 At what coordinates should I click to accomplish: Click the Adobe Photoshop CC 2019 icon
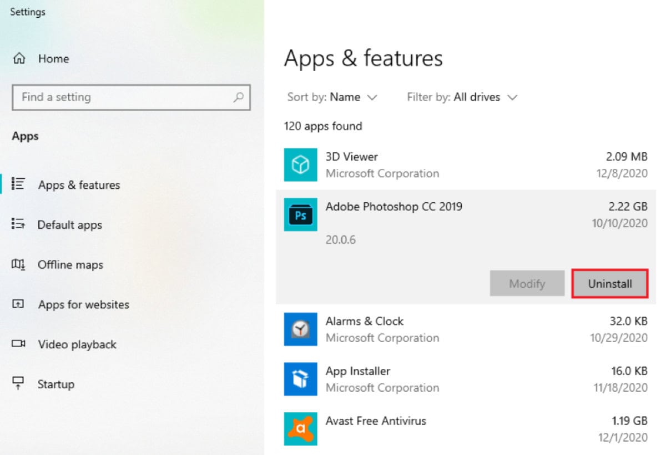tap(300, 214)
